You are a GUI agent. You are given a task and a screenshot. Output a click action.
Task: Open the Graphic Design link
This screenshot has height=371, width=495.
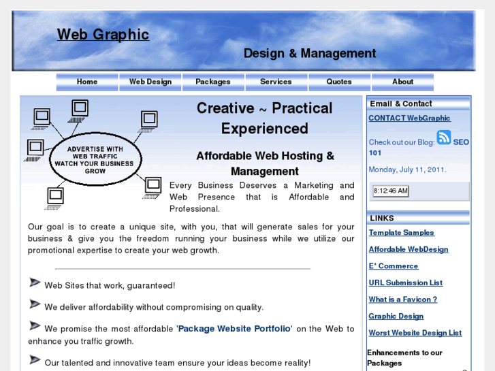tap(396, 317)
